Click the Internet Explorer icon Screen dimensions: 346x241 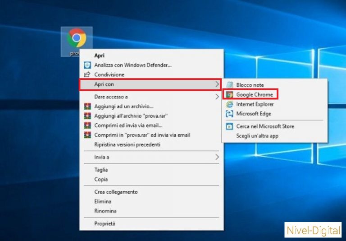pos(230,104)
